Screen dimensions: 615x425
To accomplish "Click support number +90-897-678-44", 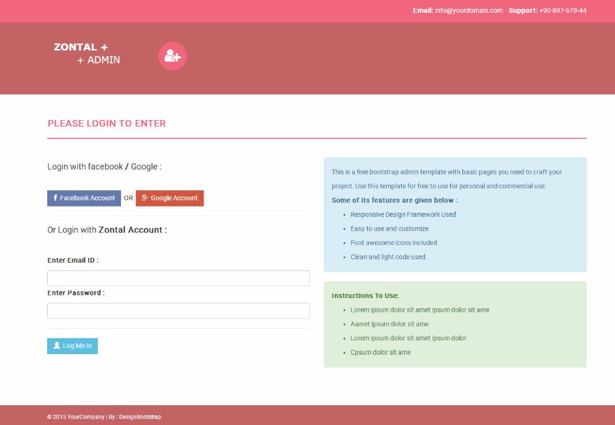I will point(563,11).
